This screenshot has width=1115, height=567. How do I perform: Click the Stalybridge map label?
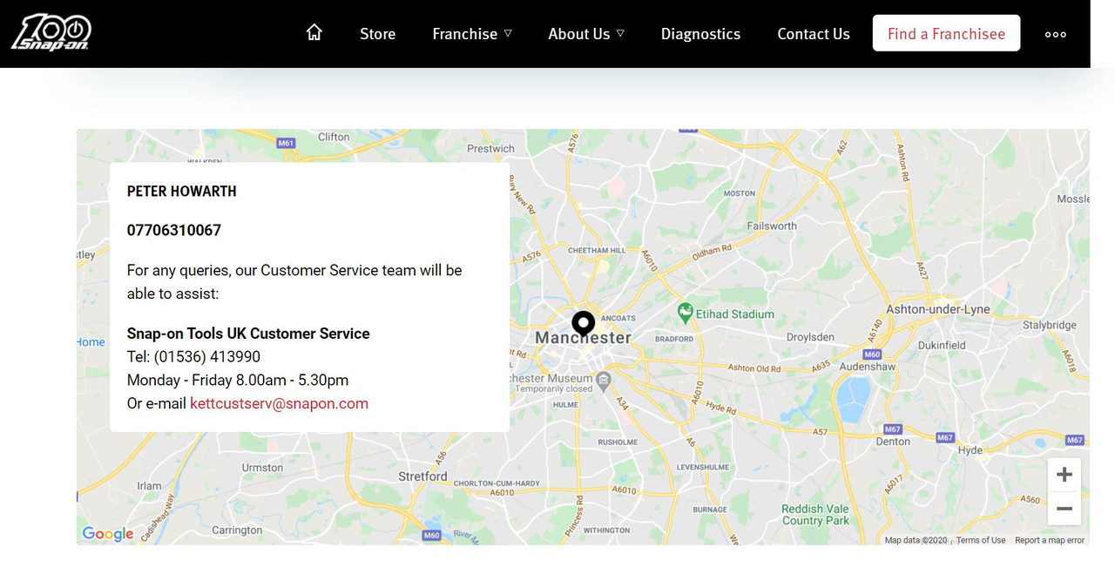(1050, 325)
